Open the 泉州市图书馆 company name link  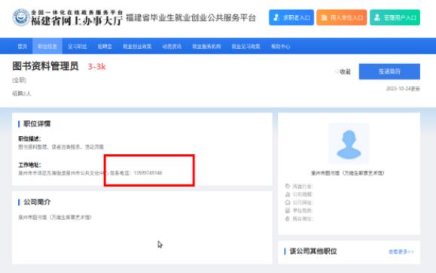[347, 173]
